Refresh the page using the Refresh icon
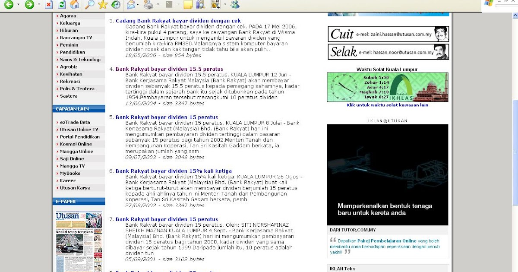 pos(62,5)
